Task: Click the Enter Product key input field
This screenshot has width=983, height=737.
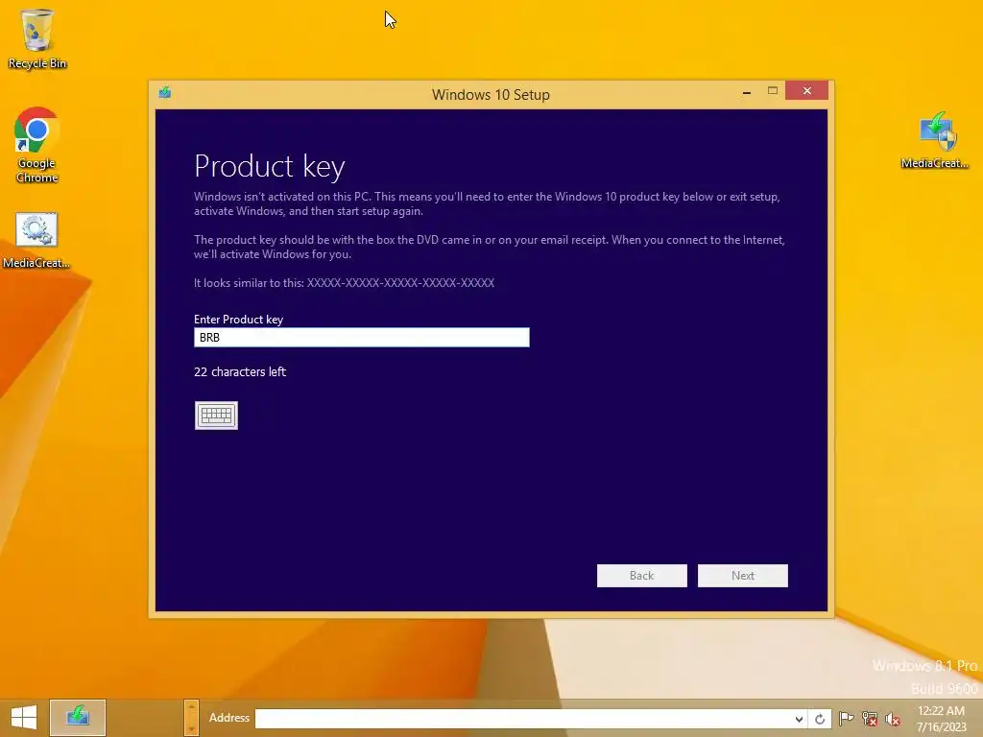Action: 362,337
